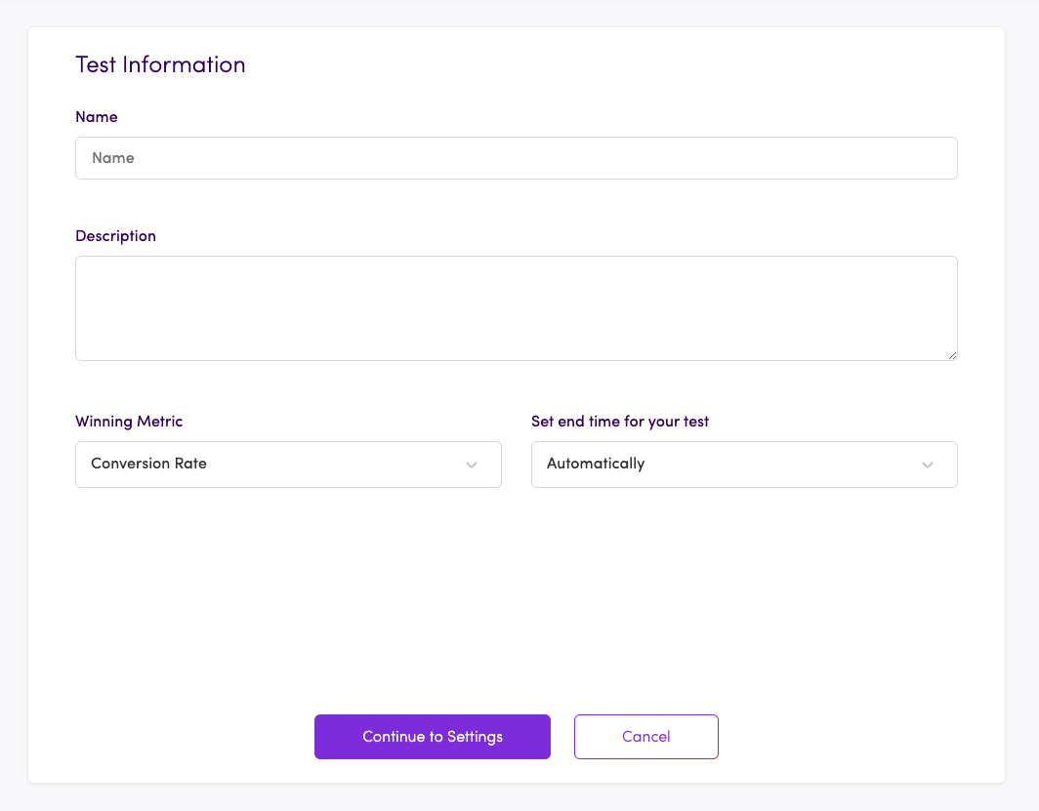Open the end time dropdown

(x=744, y=465)
